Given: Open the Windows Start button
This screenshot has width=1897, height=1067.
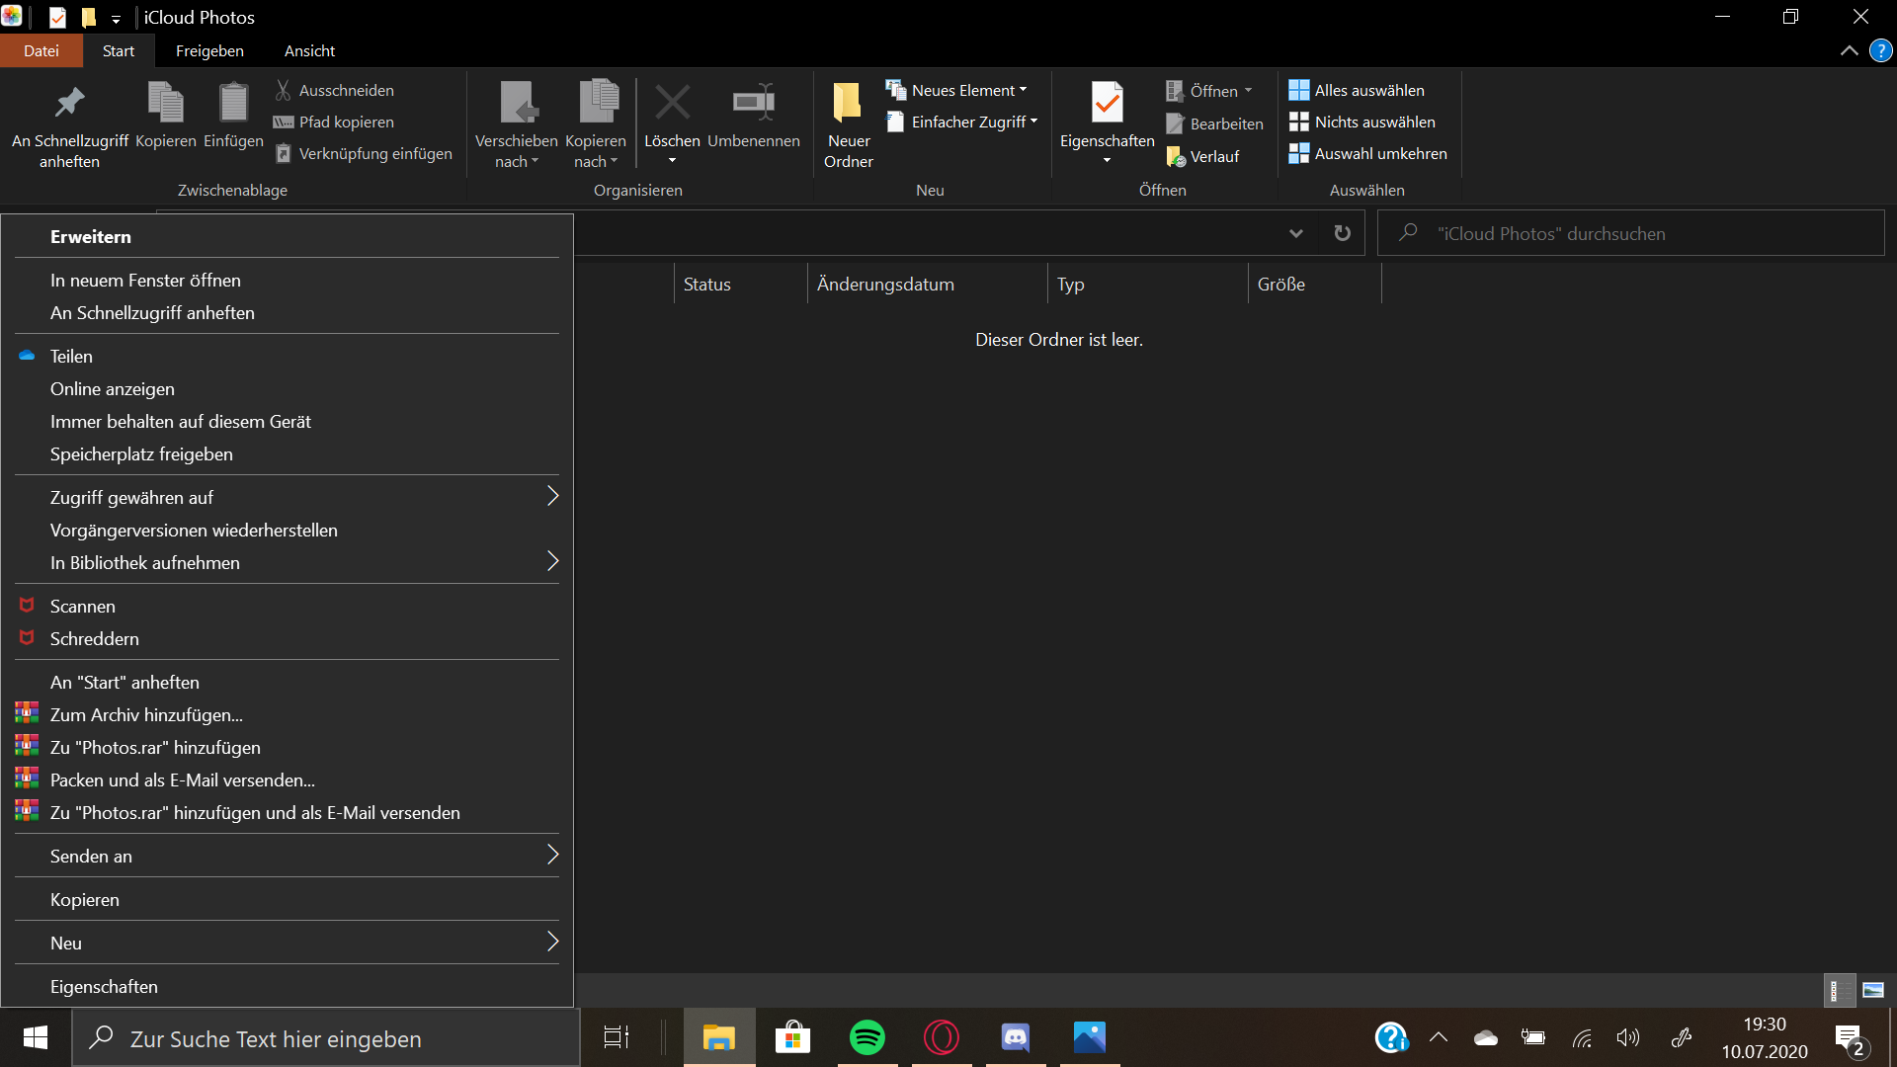Looking at the screenshot, I should click(x=36, y=1037).
